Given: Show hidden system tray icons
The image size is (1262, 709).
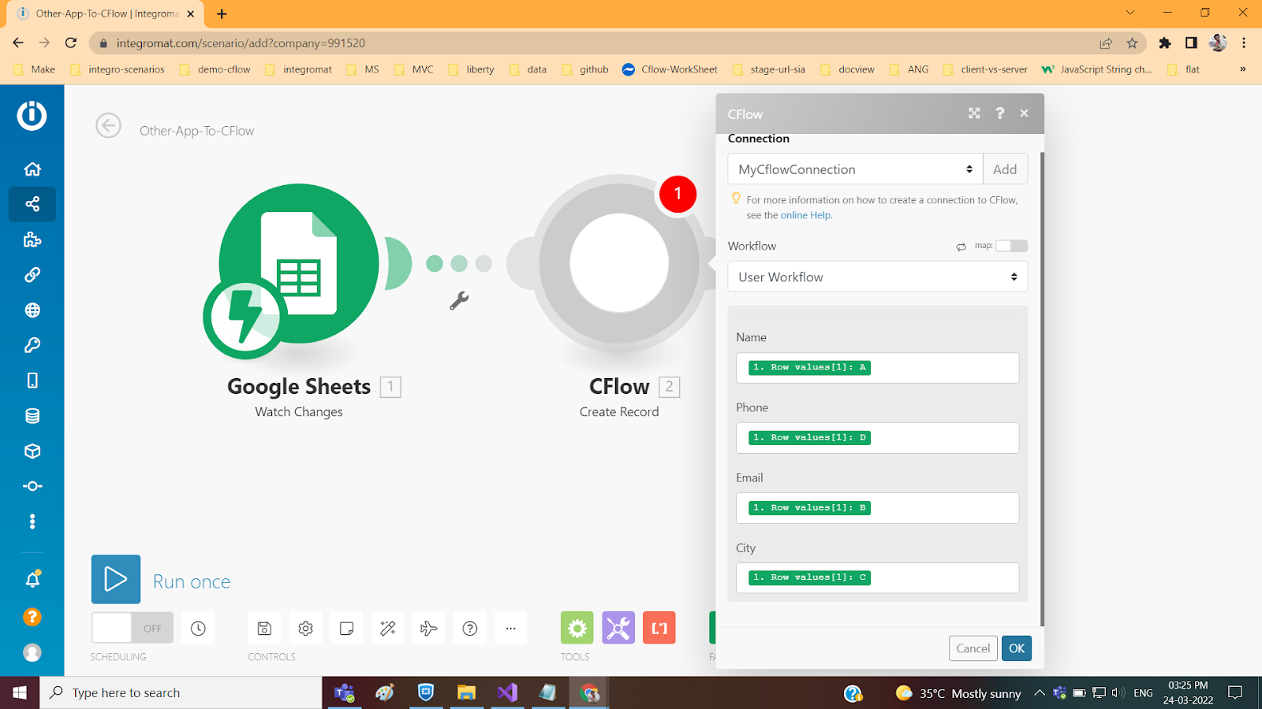Looking at the screenshot, I should [x=1040, y=693].
